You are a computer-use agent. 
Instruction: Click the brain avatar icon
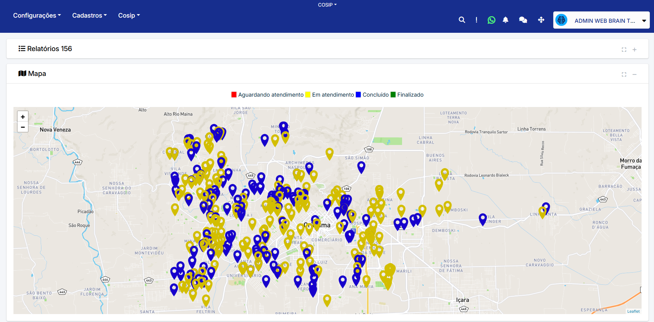coord(562,20)
